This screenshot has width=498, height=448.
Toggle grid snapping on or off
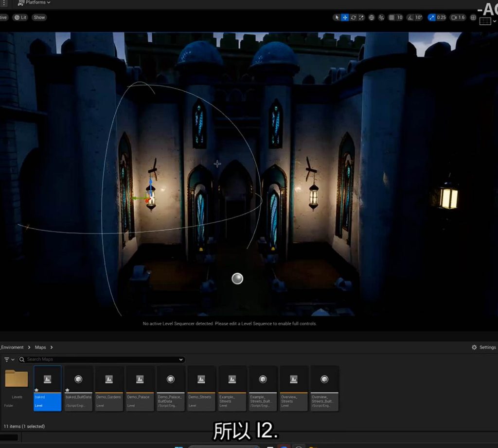point(392,17)
